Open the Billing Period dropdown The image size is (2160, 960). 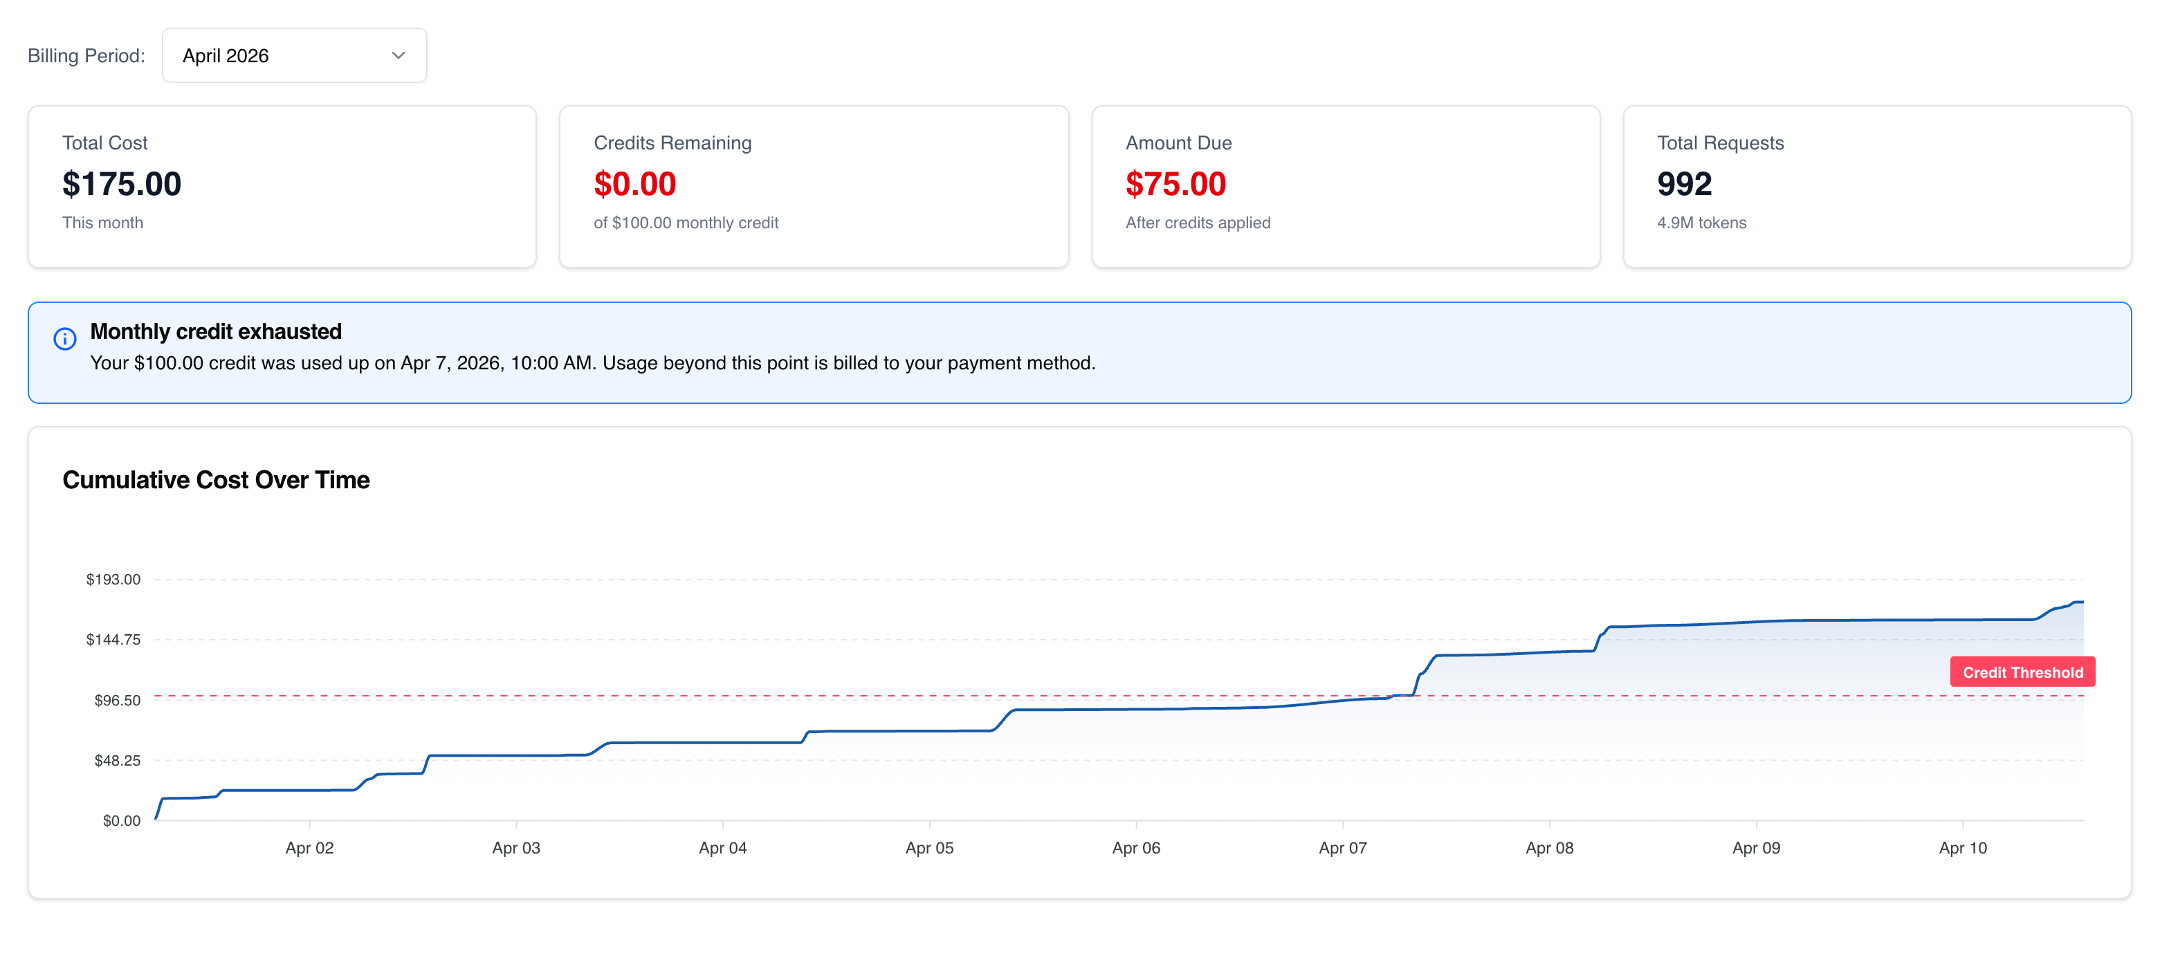(294, 55)
